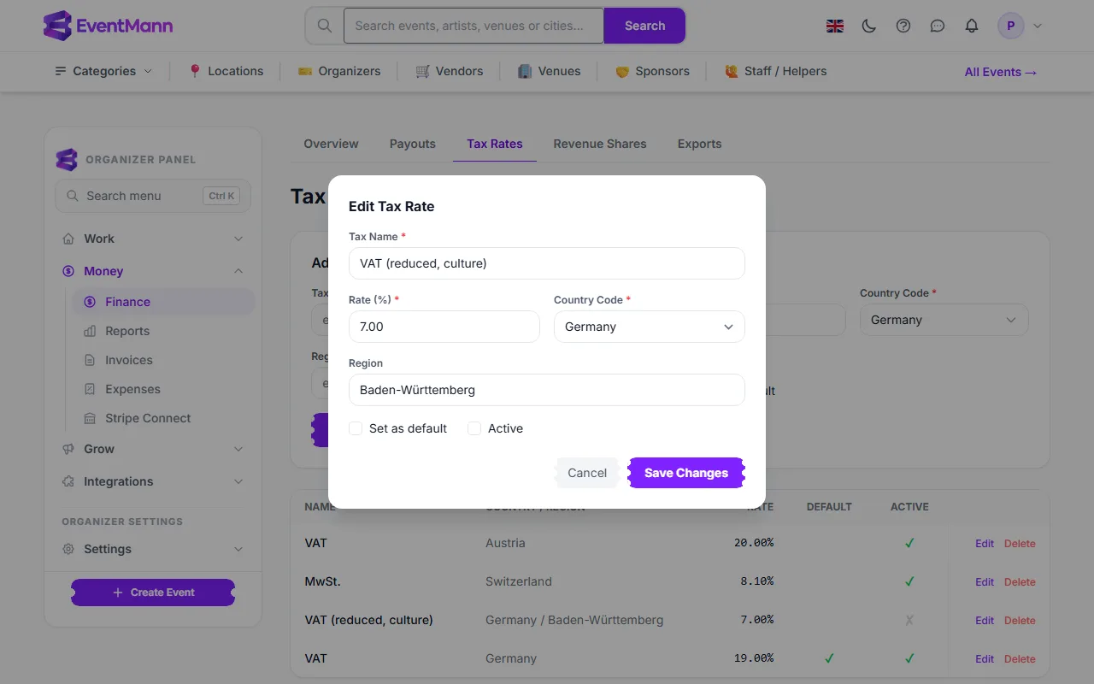Expand the Work sidebar section
The width and height of the screenshot is (1094, 684).
(153, 239)
